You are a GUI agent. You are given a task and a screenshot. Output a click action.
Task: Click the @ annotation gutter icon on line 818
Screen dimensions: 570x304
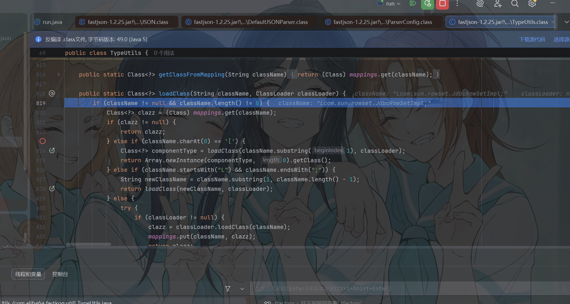52,93
